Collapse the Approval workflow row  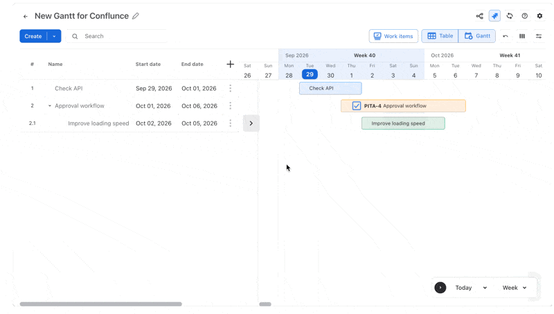pos(49,106)
